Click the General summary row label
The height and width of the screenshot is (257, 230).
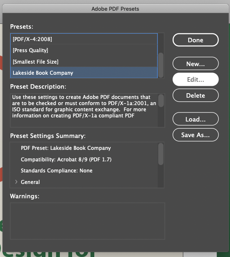[30, 182]
